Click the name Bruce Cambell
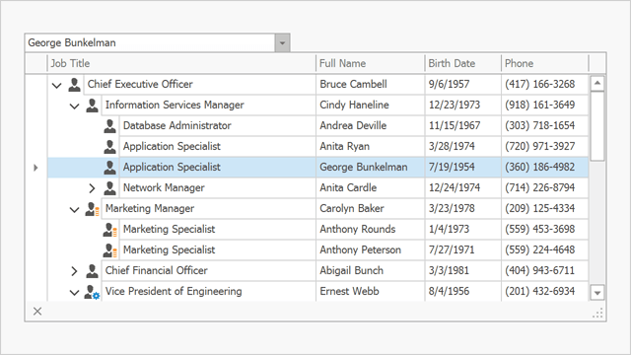Image resolution: width=631 pixels, height=355 pixels. pyautogui.click(x=353, y=84)
